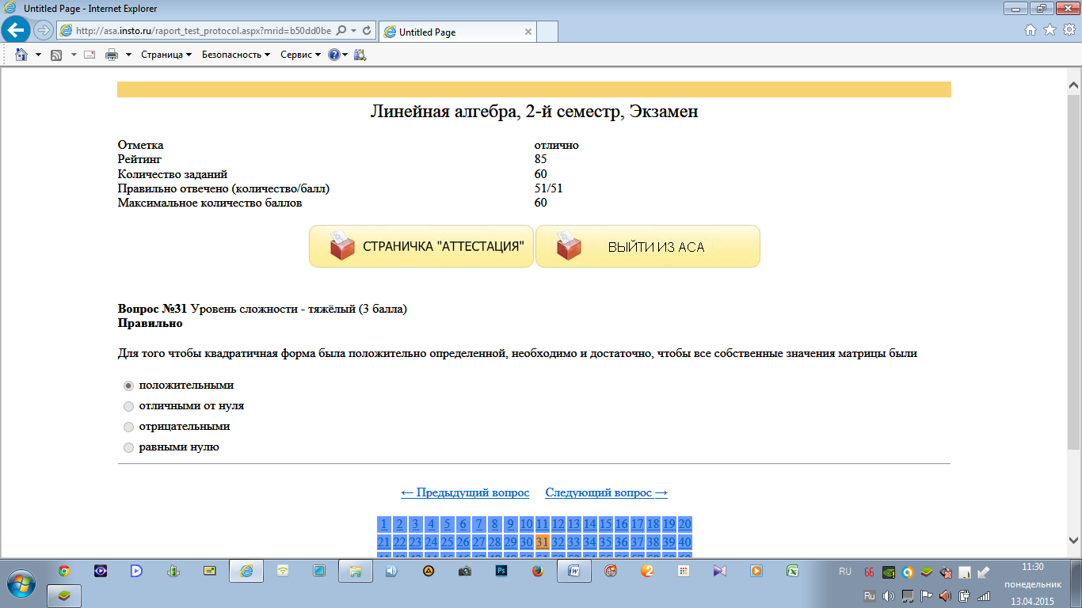This screenshot has height=608, width=1082.
Task: Click the RSS feeds icon
Action: pyautogui.click(x=56, y=55)
